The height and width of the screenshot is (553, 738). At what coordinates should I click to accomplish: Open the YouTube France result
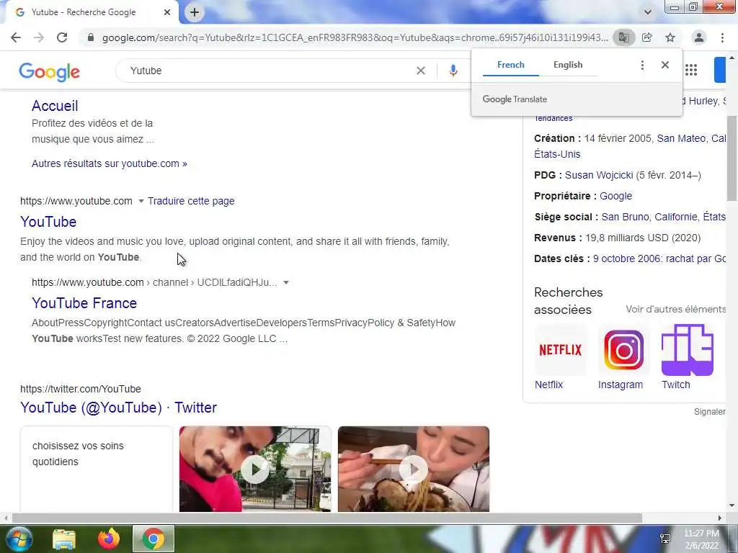click(84, 303)
